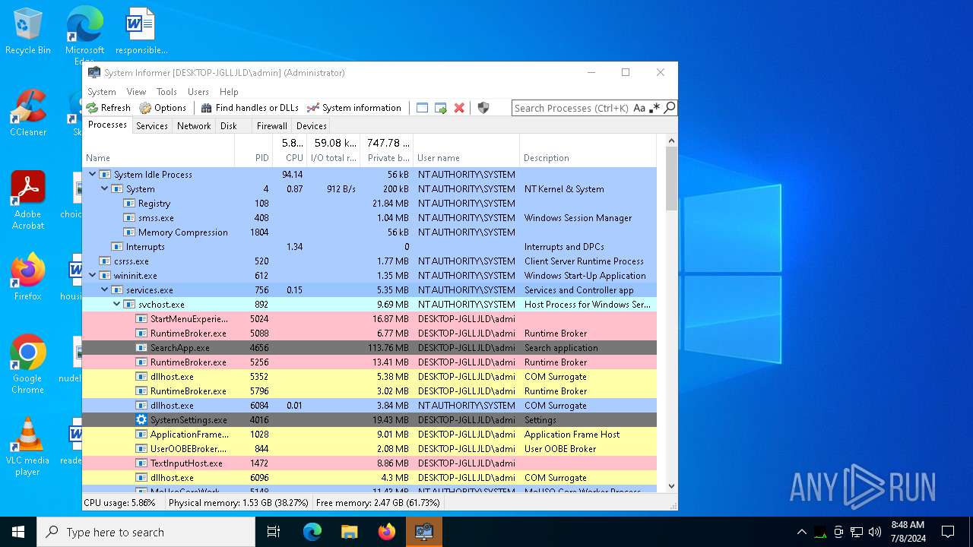Select RuntimeBroker.exe with PID 5796
The height and width of the screenshot is (547, 973).
[369, 391]
